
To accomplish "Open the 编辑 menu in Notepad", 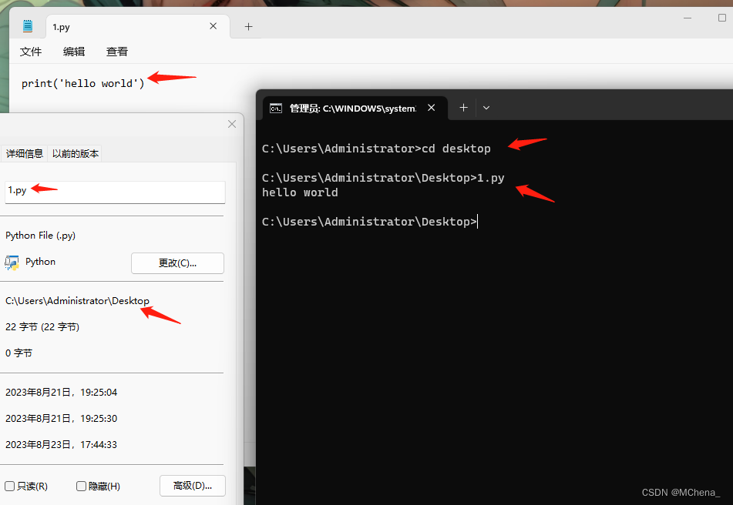I will coord(74,52).
